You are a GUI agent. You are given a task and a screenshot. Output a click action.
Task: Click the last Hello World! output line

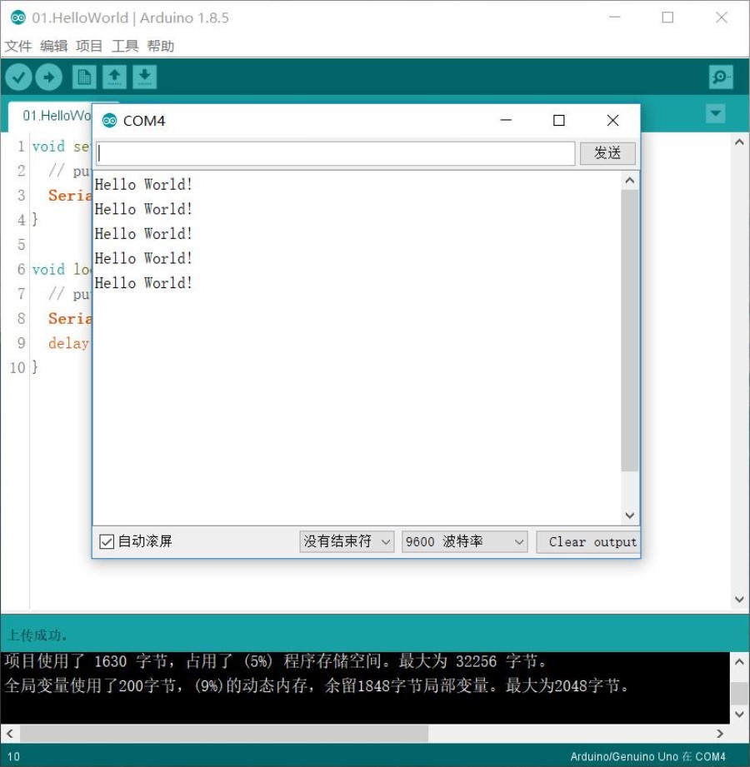[x=143, y=283]
